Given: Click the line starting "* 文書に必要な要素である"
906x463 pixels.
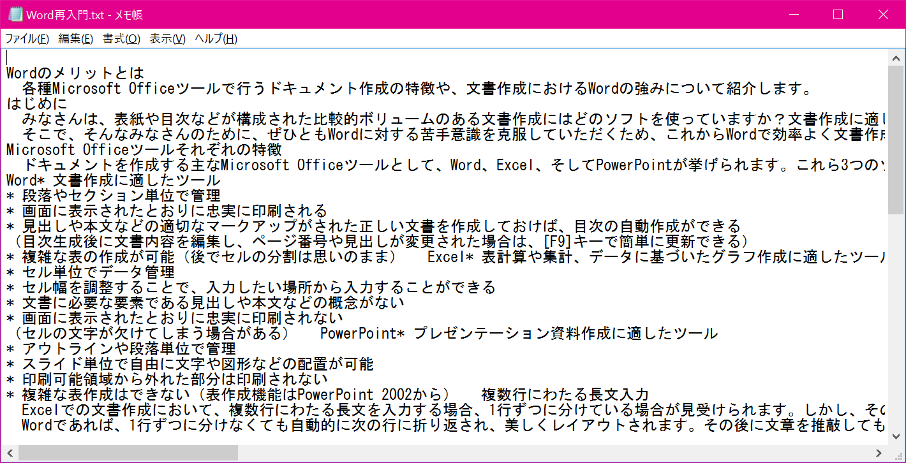Looking at the screenshot, I should 205,302.
